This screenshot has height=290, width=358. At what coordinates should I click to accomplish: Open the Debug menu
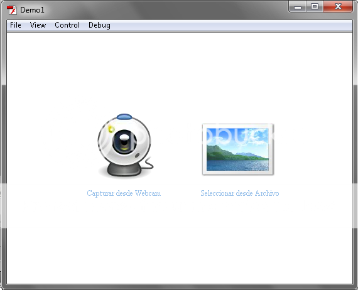[99, 25]
